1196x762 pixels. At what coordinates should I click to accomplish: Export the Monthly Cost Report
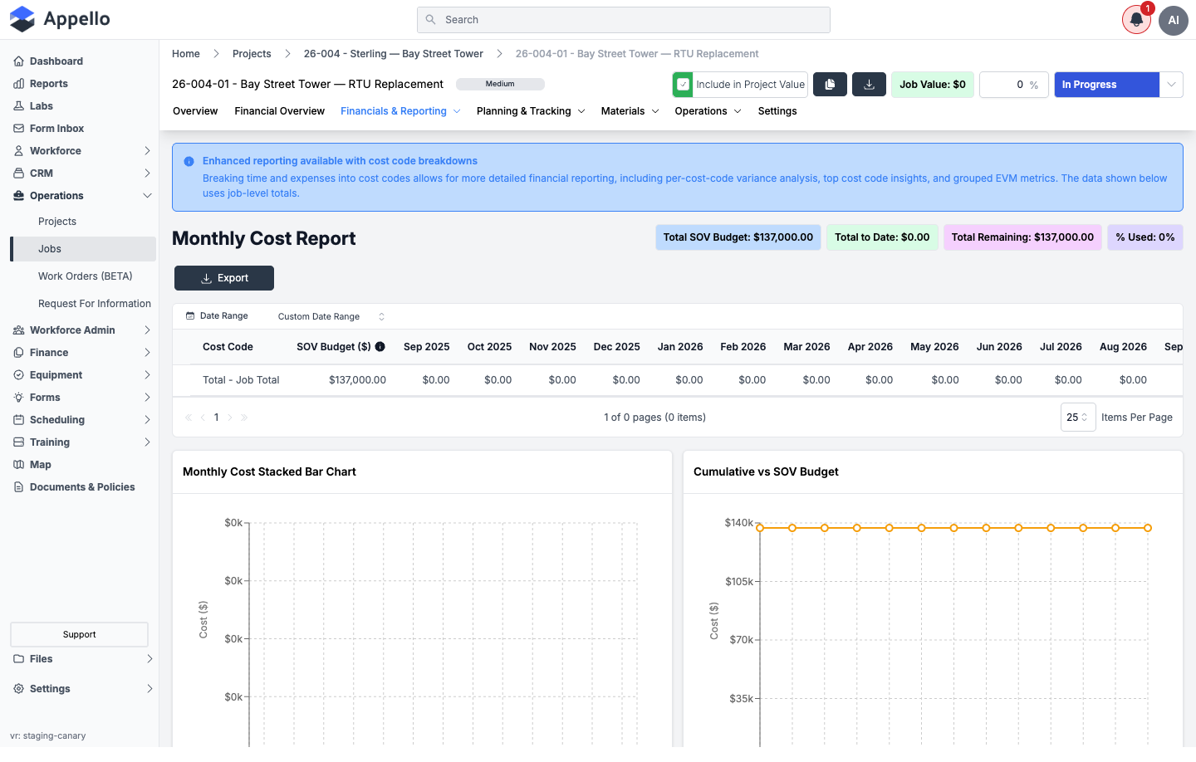224,278
